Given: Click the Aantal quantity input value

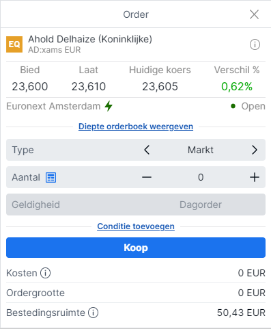Looking at the screenshot, I should 201,177.
